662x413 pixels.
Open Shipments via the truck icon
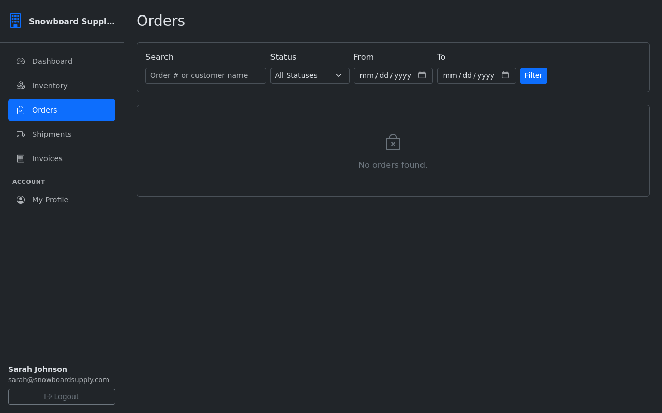(x=20, y=134)
